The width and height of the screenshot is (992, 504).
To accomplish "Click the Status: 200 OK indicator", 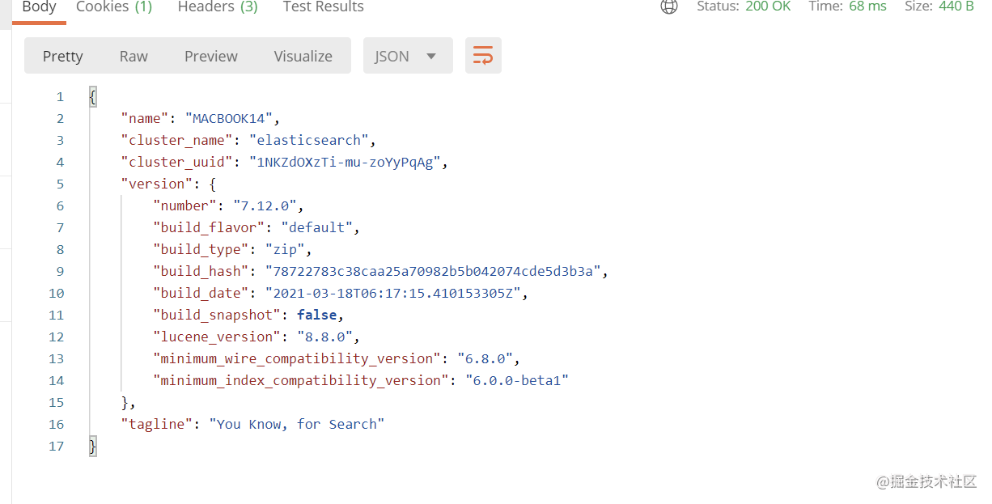I will pyautogui.click(x=744, y=6).
